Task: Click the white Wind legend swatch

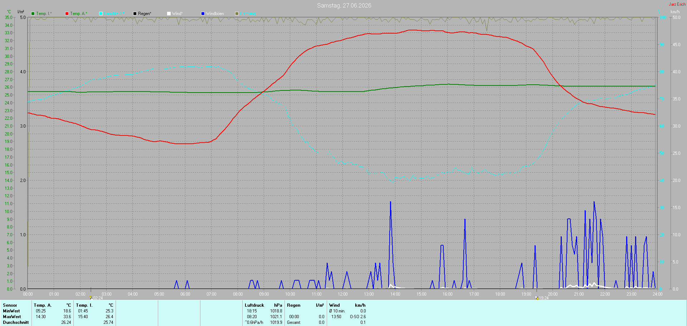Action: click(169, 14)
